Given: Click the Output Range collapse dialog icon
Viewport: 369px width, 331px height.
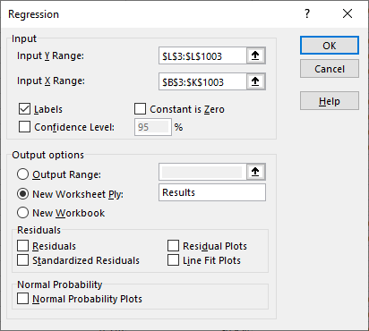Looking at the screenshot, I should 255,172.
